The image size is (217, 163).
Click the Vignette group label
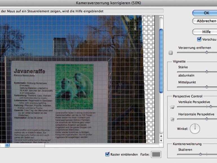click(x=179, y=61)
